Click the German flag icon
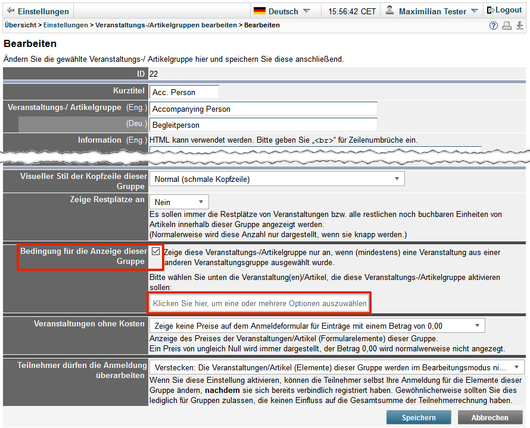Screen dimensions: 530x428 [260, 11]
